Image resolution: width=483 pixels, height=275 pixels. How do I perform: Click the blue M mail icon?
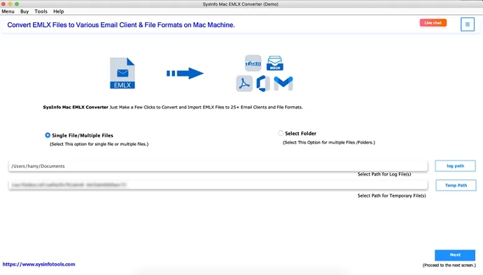(x=283, y=84)
